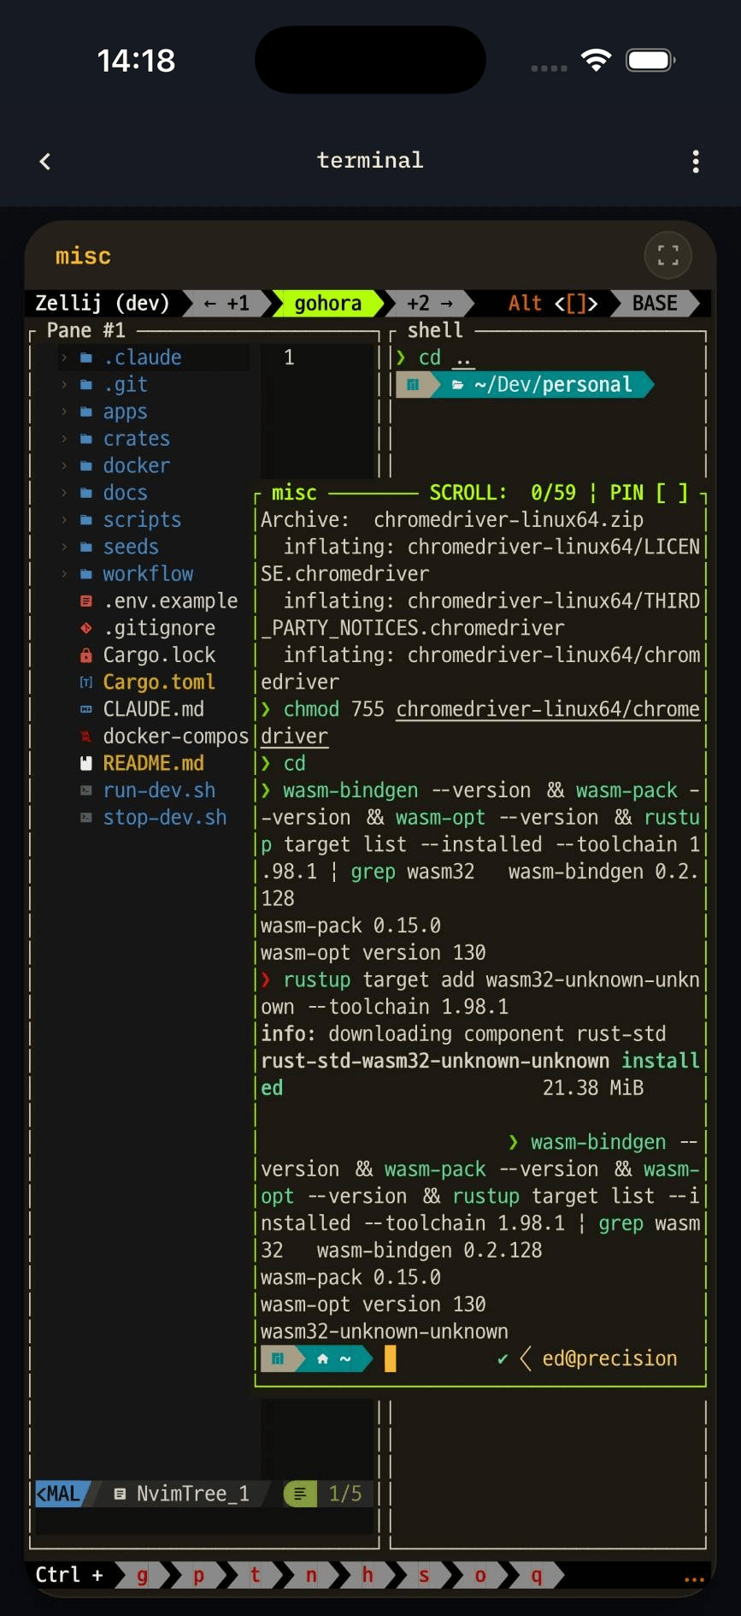
Task: Toggle fullscreen for the misc terminal
Action: (667, 255)
